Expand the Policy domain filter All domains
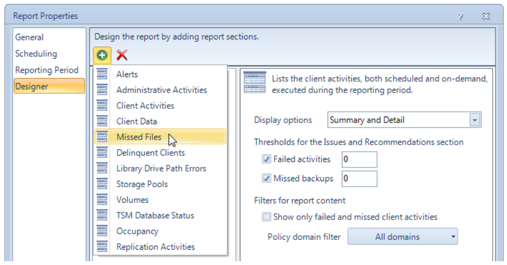 (x=403, y=237)
